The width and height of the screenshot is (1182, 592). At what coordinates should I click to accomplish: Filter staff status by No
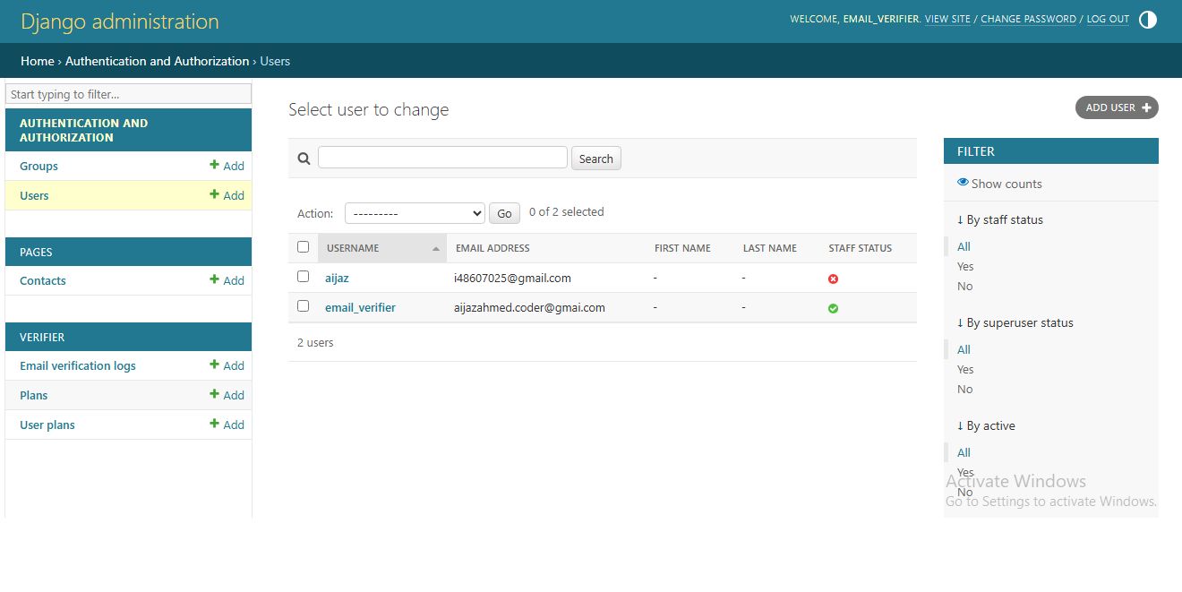pos(964,286)
